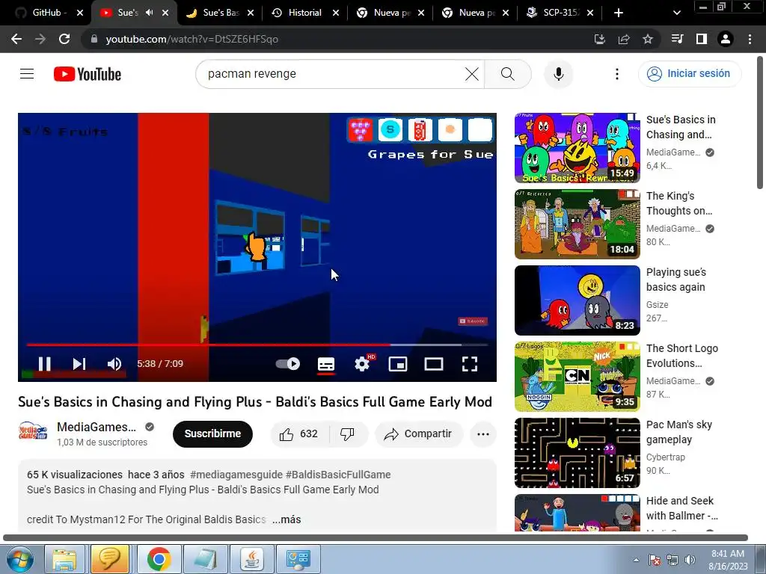Install or download page icon in address bar
This screenshot has width=766, height=574.
click(599, 39)
